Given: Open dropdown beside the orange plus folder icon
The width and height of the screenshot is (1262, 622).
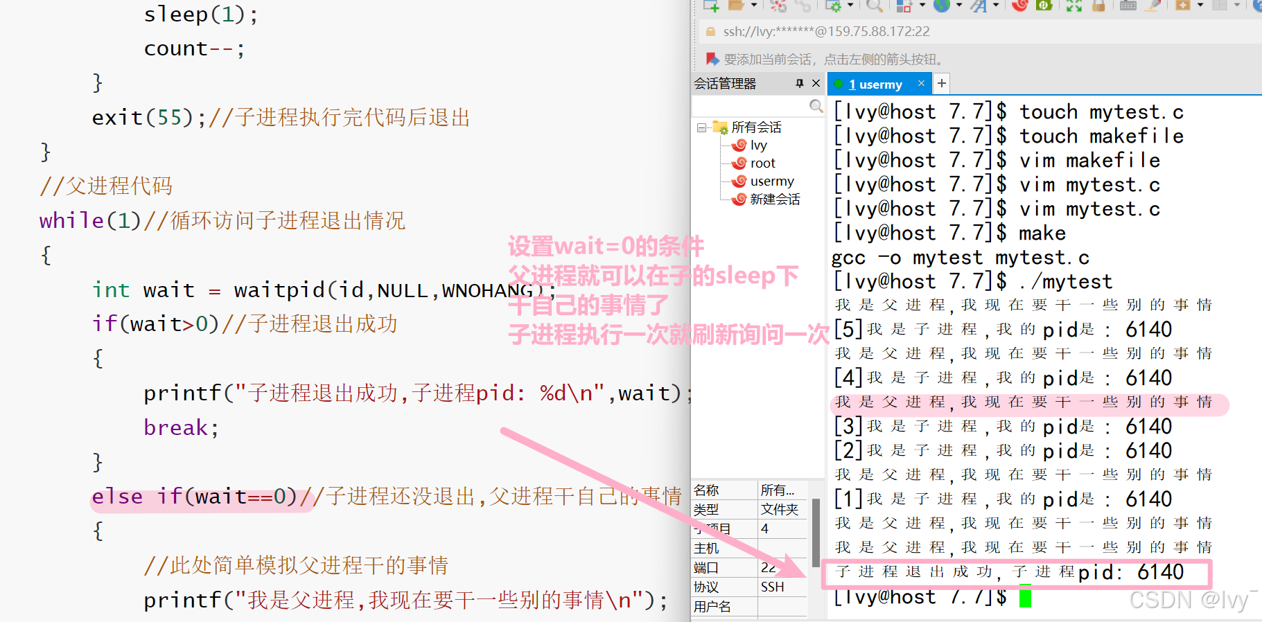Looking at the screenshot, I should [1200, 6].
